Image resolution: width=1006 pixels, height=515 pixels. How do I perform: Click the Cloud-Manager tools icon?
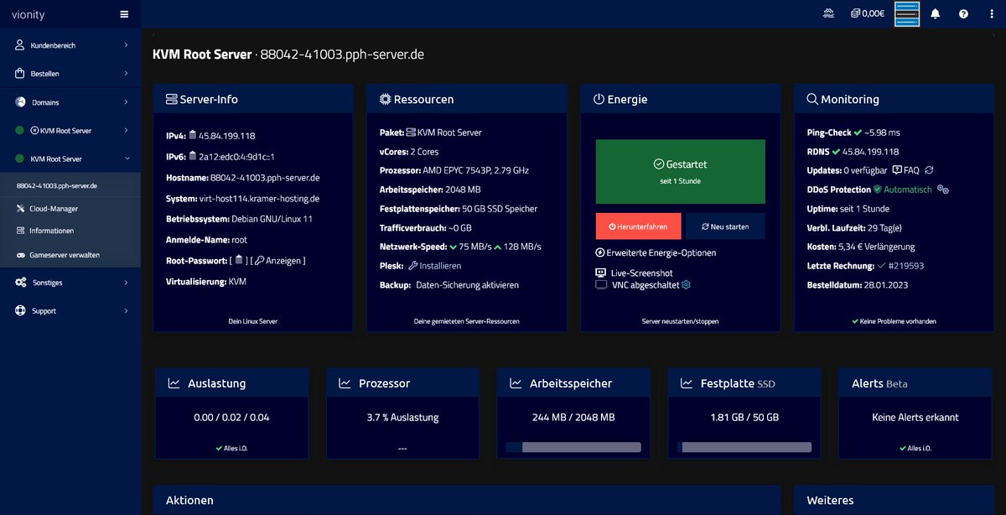20,208
